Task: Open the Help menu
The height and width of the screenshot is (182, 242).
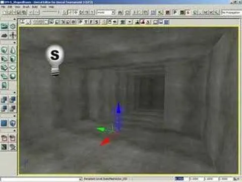Action: (51, 7)
